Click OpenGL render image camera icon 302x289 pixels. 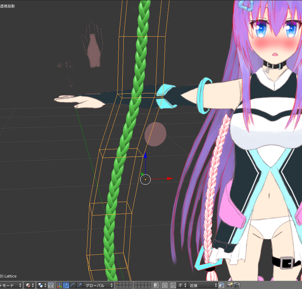pyautogui.click(x=230, y=285)
